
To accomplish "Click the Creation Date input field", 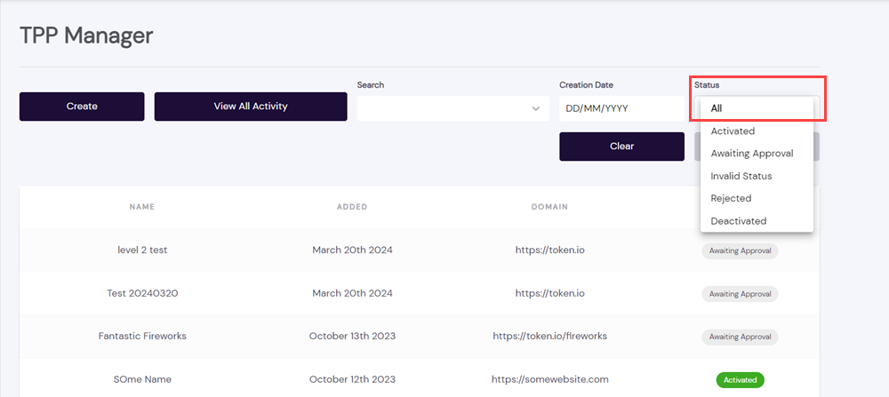I will point(621,108).
